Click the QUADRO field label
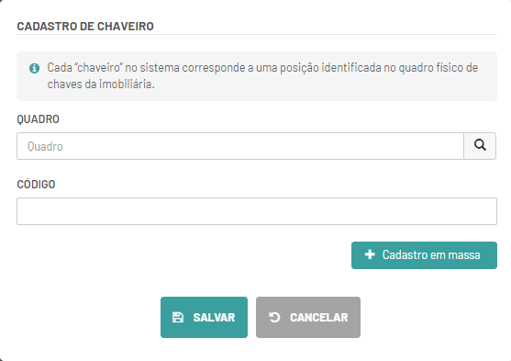The image size is (511, 361). (39, 119)
